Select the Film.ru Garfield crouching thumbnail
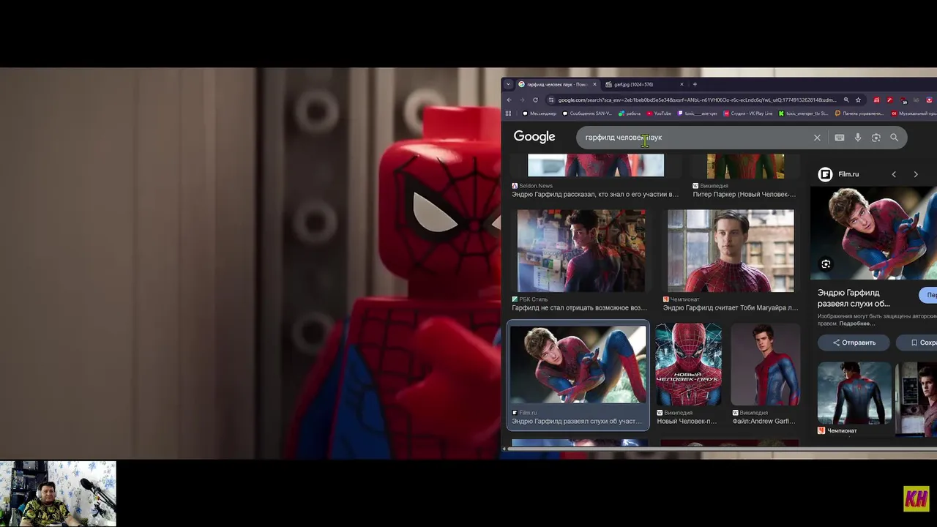The height and width of the screenshot is (527, 937). [578, 365]
